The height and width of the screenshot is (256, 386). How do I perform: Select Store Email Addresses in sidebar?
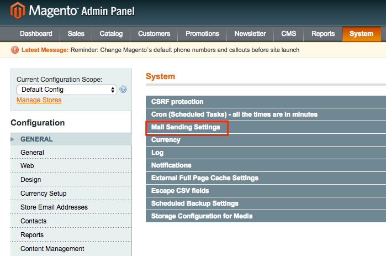click(x=54, y=207)
